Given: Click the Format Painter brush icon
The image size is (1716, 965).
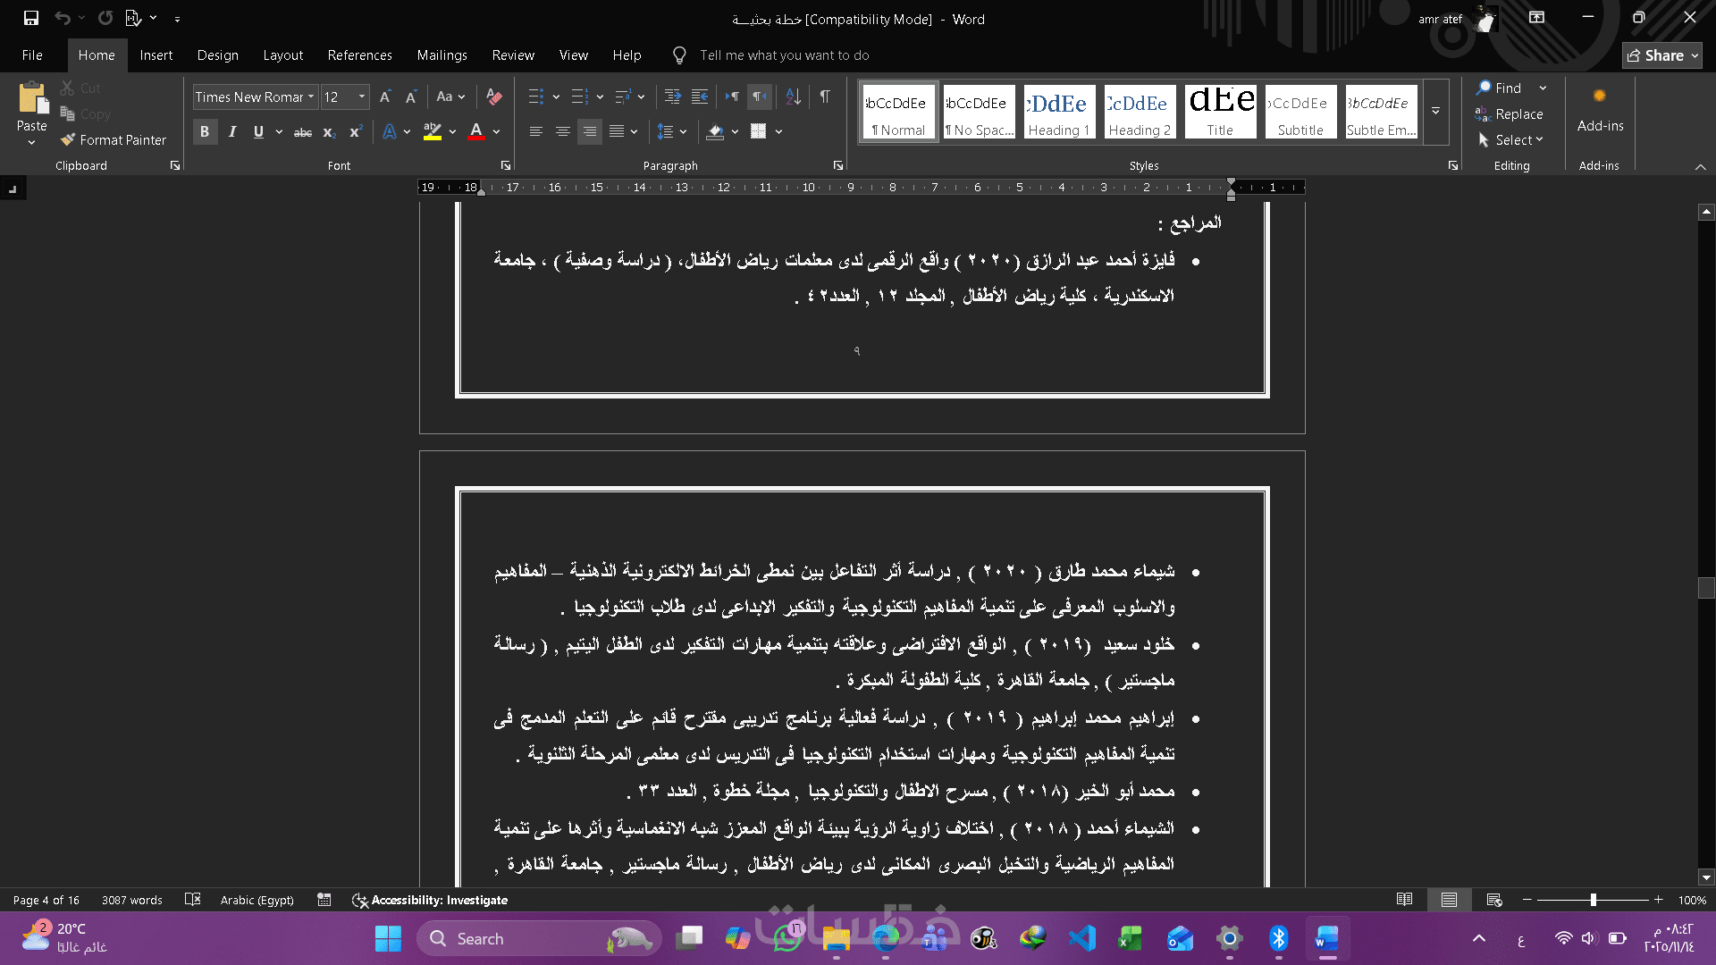Looking at the screenshot, I should [68, 139].
